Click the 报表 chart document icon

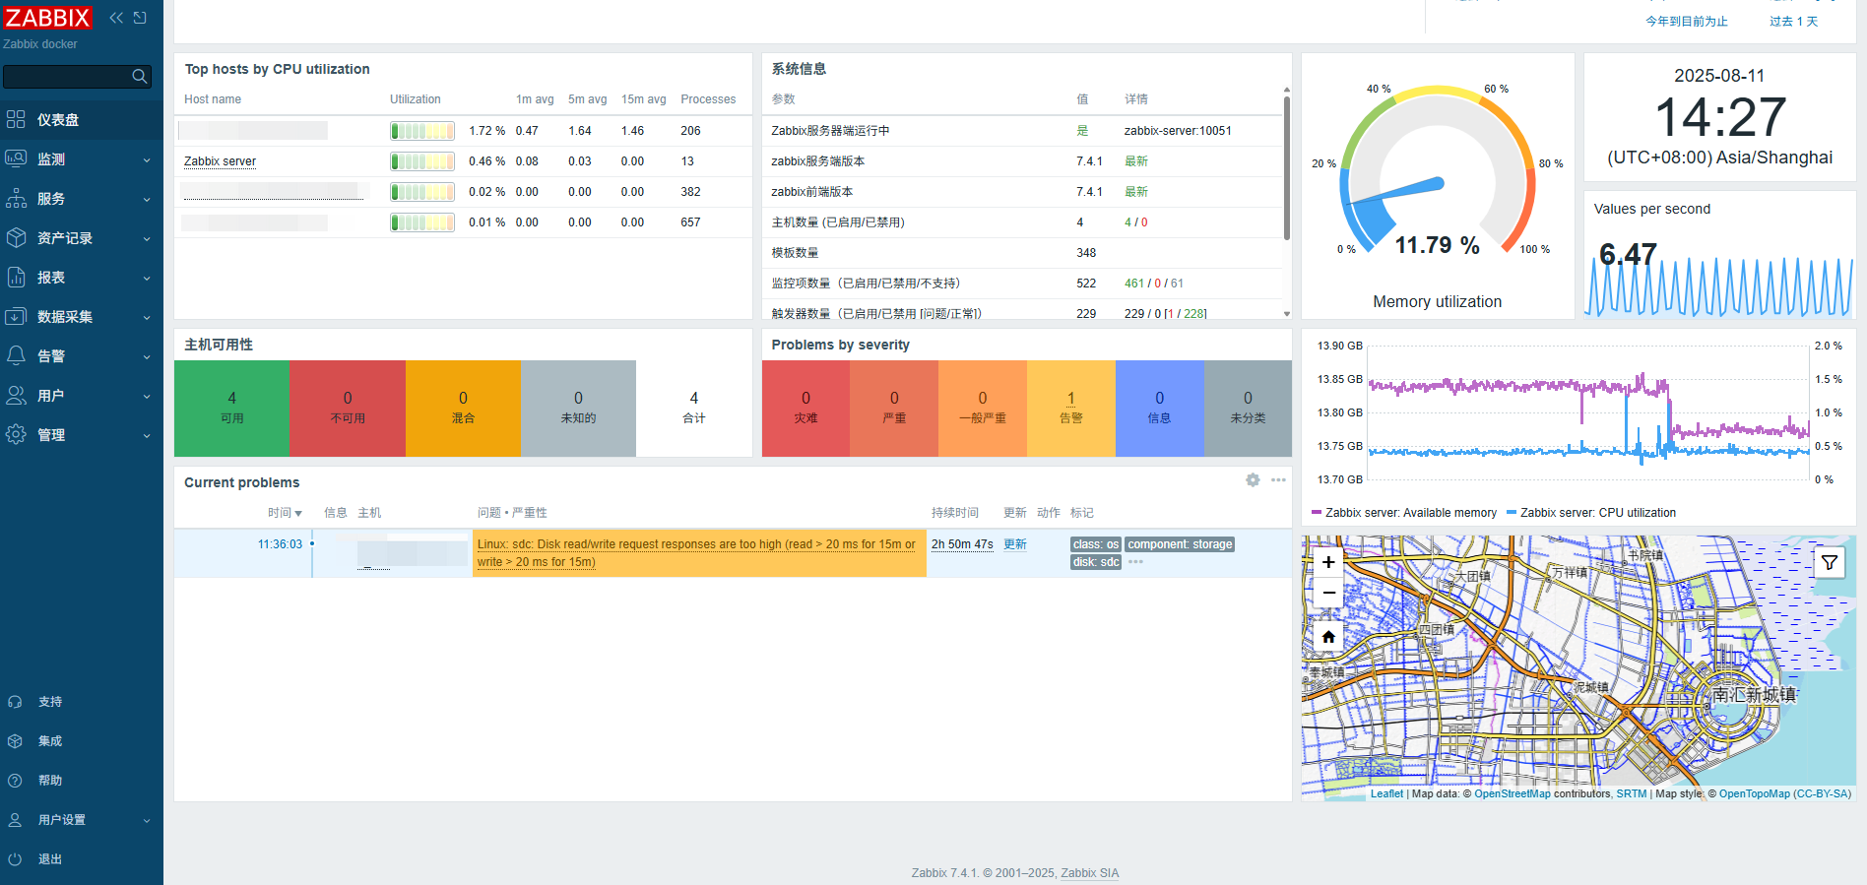point(16,277)
